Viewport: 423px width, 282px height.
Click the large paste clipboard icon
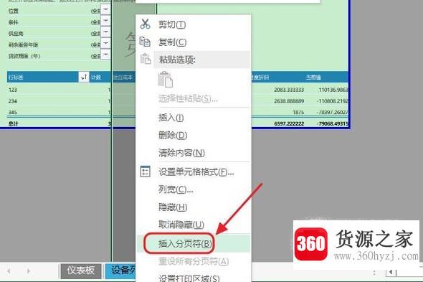coord(165,79)
